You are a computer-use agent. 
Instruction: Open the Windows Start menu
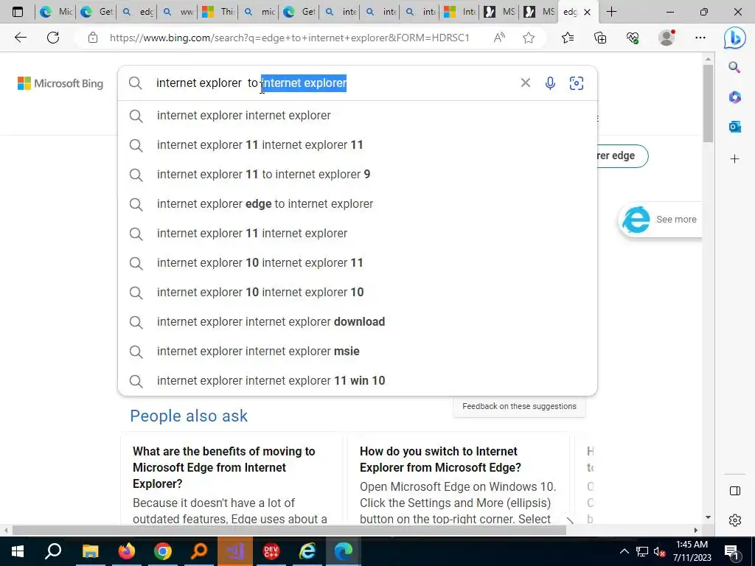18,551
